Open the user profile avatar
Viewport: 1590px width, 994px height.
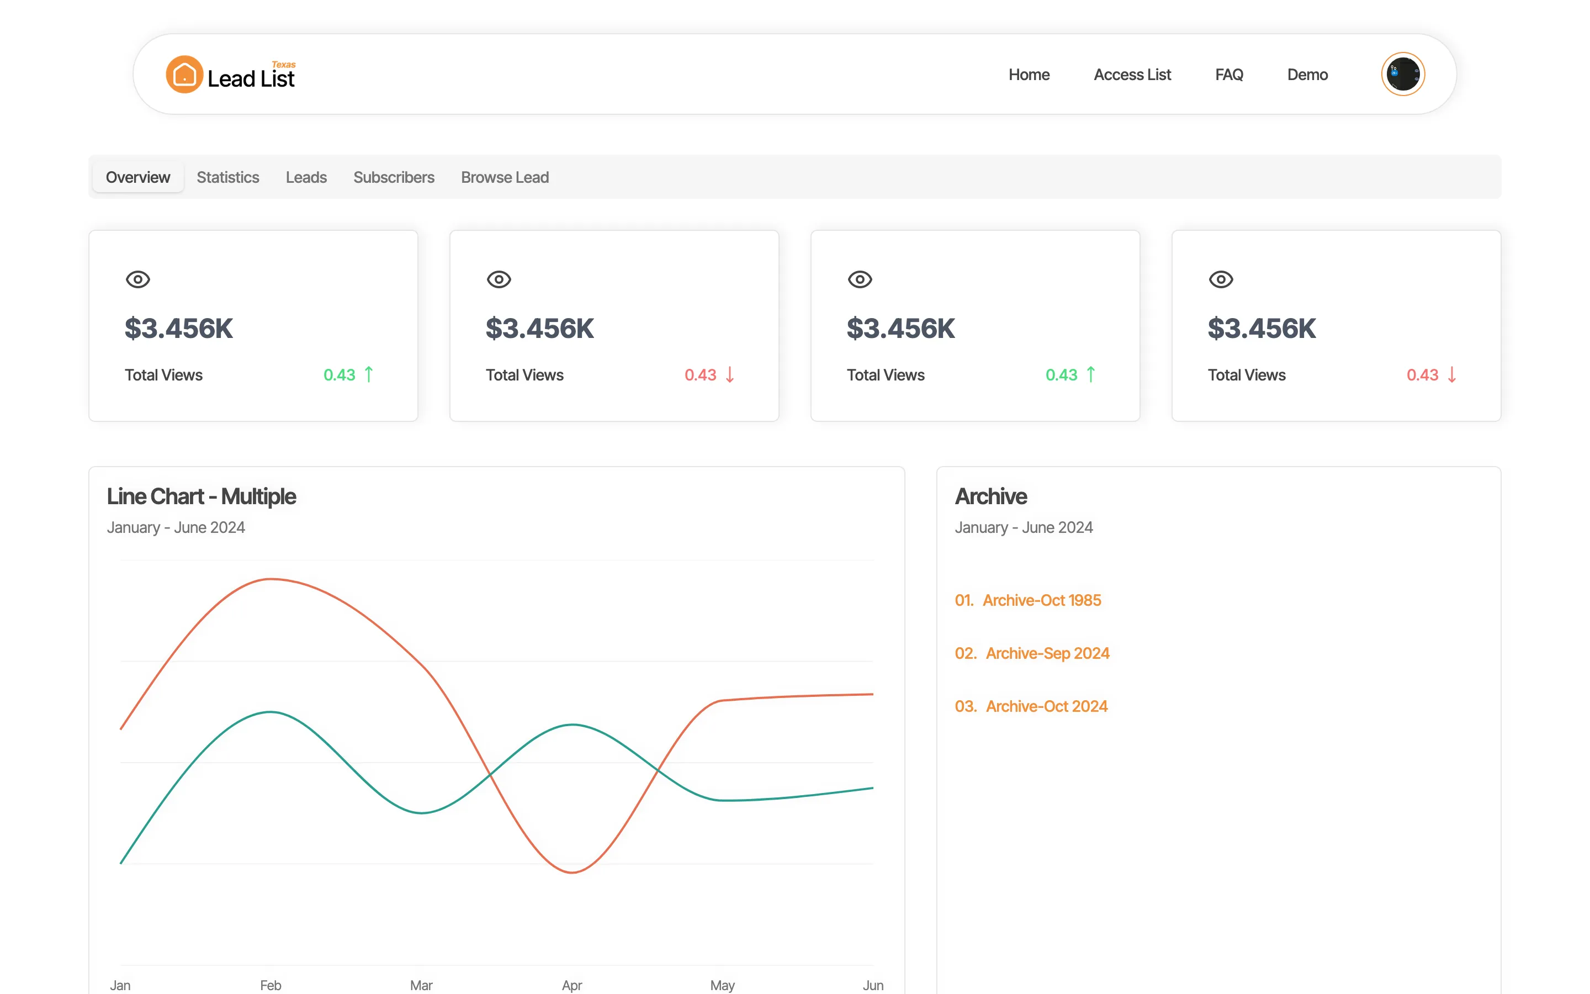click(x=1402, y=75)
